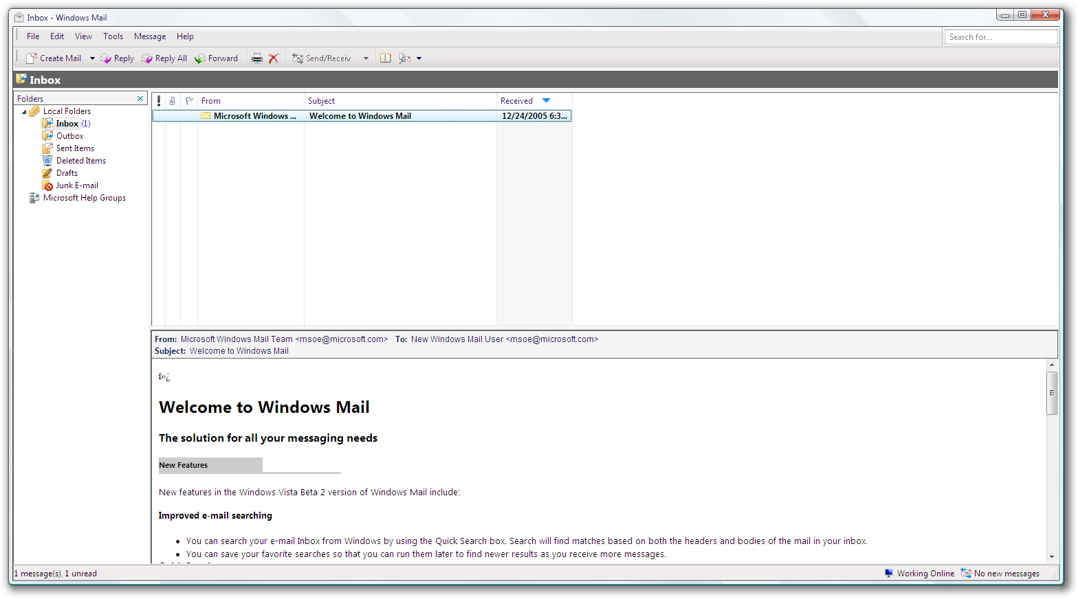Sort messages by the Subject column
This screenshot has width=1078, height=599.
(400, 101)
